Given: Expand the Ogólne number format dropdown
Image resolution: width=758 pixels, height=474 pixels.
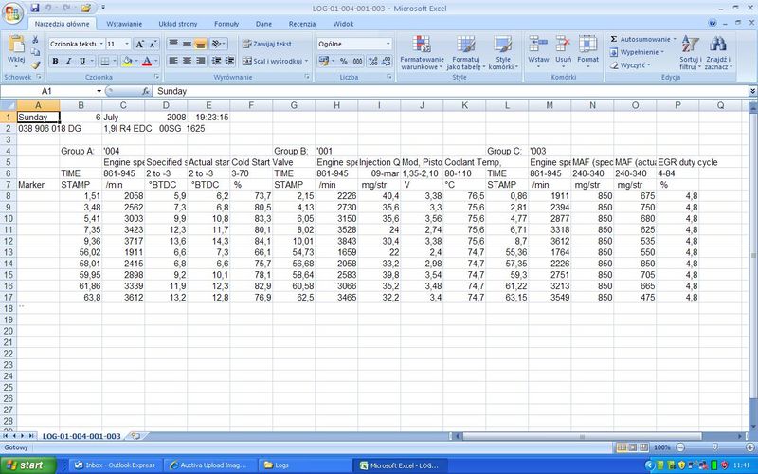Looking at the screenshot, I should coord(388,44).
